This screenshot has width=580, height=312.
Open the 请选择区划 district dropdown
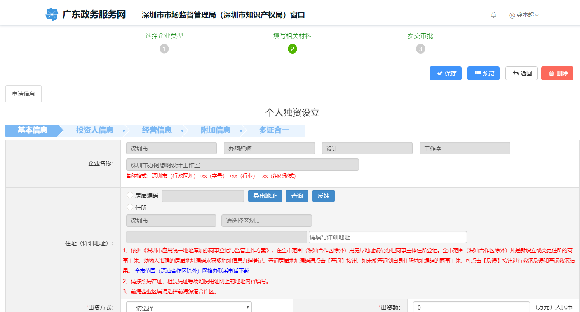pyautogui.click(x=266, y=221)
